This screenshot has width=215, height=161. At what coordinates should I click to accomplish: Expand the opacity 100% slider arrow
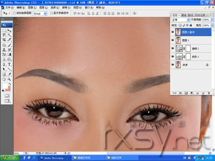point(212,20)
